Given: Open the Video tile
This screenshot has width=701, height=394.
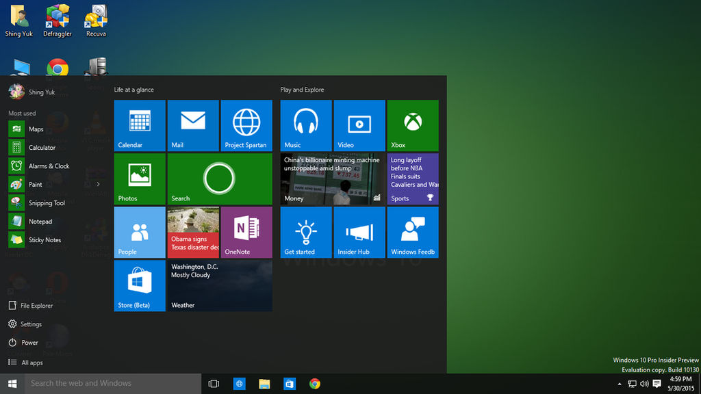Looking at the screenshot, I should click(x=359, y=126).
